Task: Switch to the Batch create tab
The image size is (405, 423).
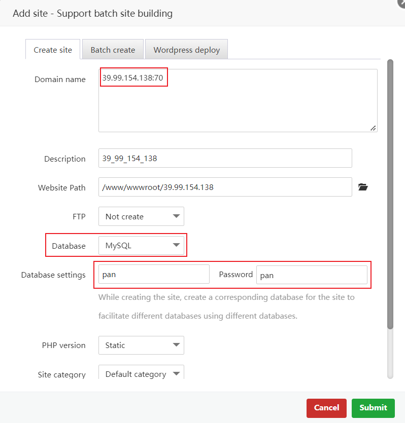Action: coord(113,50)
